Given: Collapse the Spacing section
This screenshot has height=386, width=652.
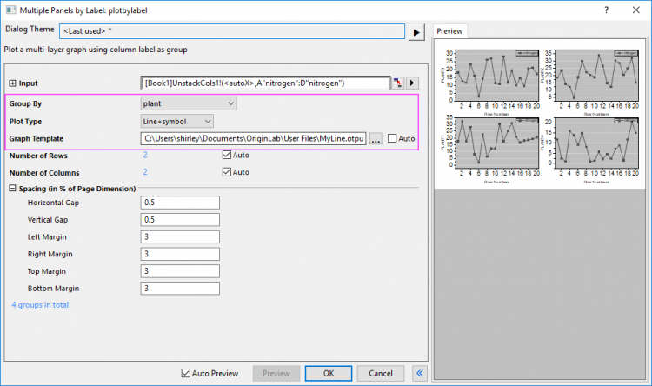Looking at the screenshot, I should point(12,189).
